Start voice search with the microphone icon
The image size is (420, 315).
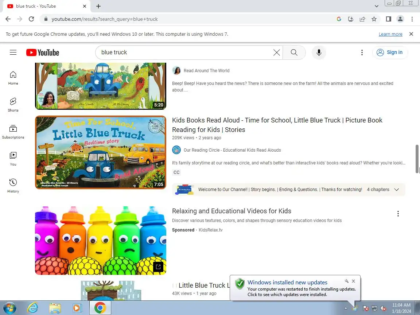[x=319, y=52]
